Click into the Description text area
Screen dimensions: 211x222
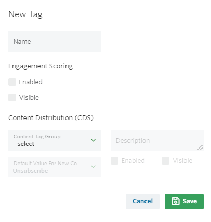click(x=157, y=140)
